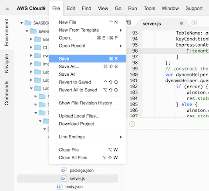Viewport: 209px width, 191px height.
Task: Click line number 100 in the gutter
Action: coord(134,75)
